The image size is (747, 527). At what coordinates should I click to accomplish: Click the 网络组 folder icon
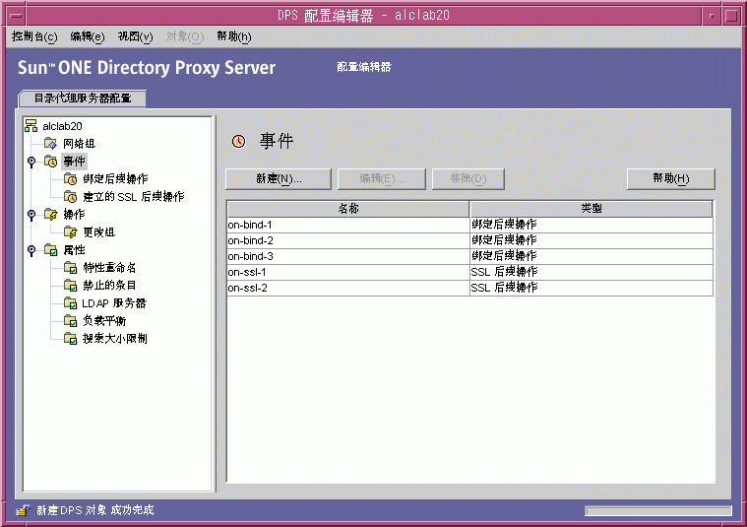(50, 143)
